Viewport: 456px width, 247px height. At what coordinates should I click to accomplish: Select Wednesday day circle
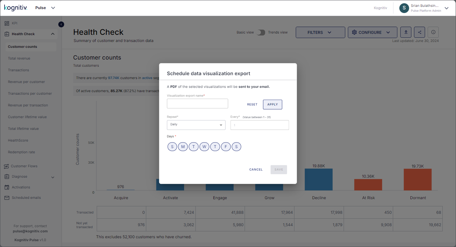click(x=204, y=147)
